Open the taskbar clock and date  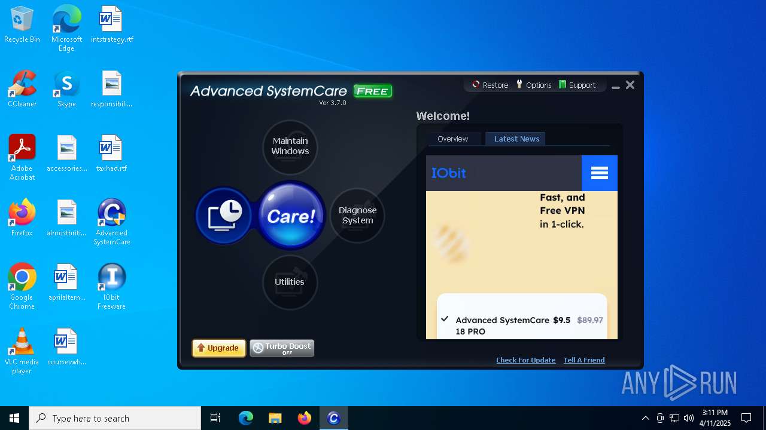(715, 418)
